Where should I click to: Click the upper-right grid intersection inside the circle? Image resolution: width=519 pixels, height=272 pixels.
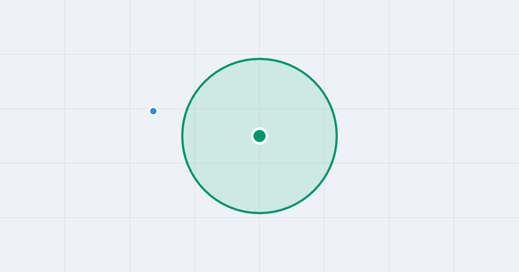[324, 109]
